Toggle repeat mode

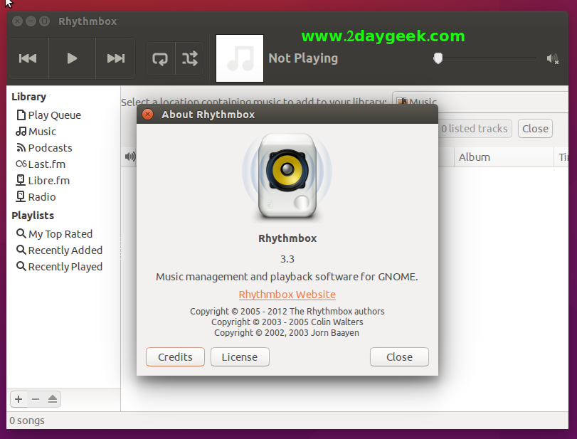pos(161,58)
